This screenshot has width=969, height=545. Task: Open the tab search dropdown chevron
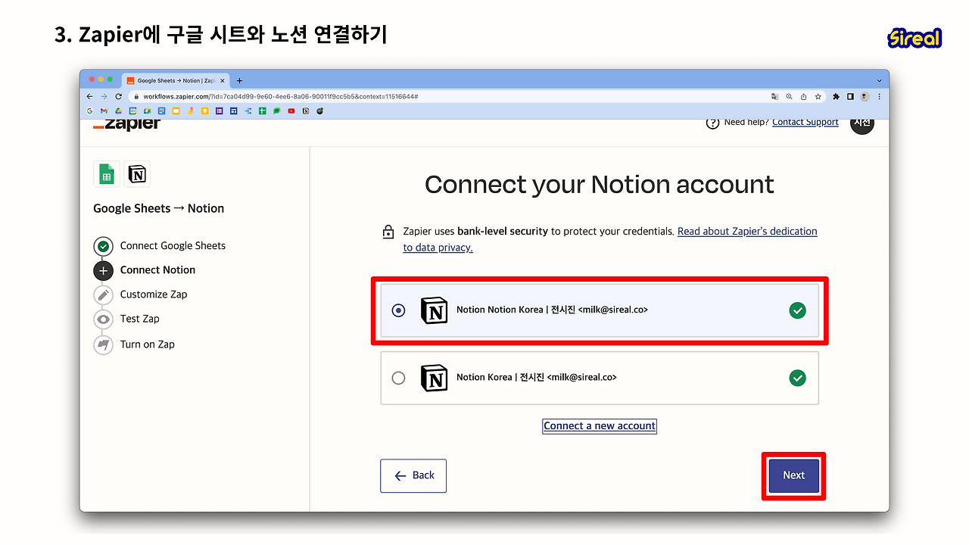click(x=879, y=80)
